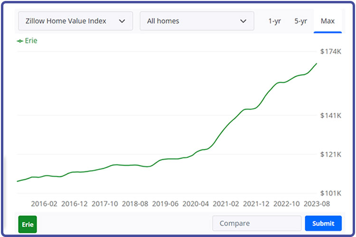This screenshot has height=237, width=356.
Task: Click the Erie legend marker icon
Action: (x=20, y=41)
